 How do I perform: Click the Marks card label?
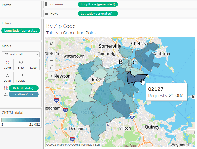6,46
